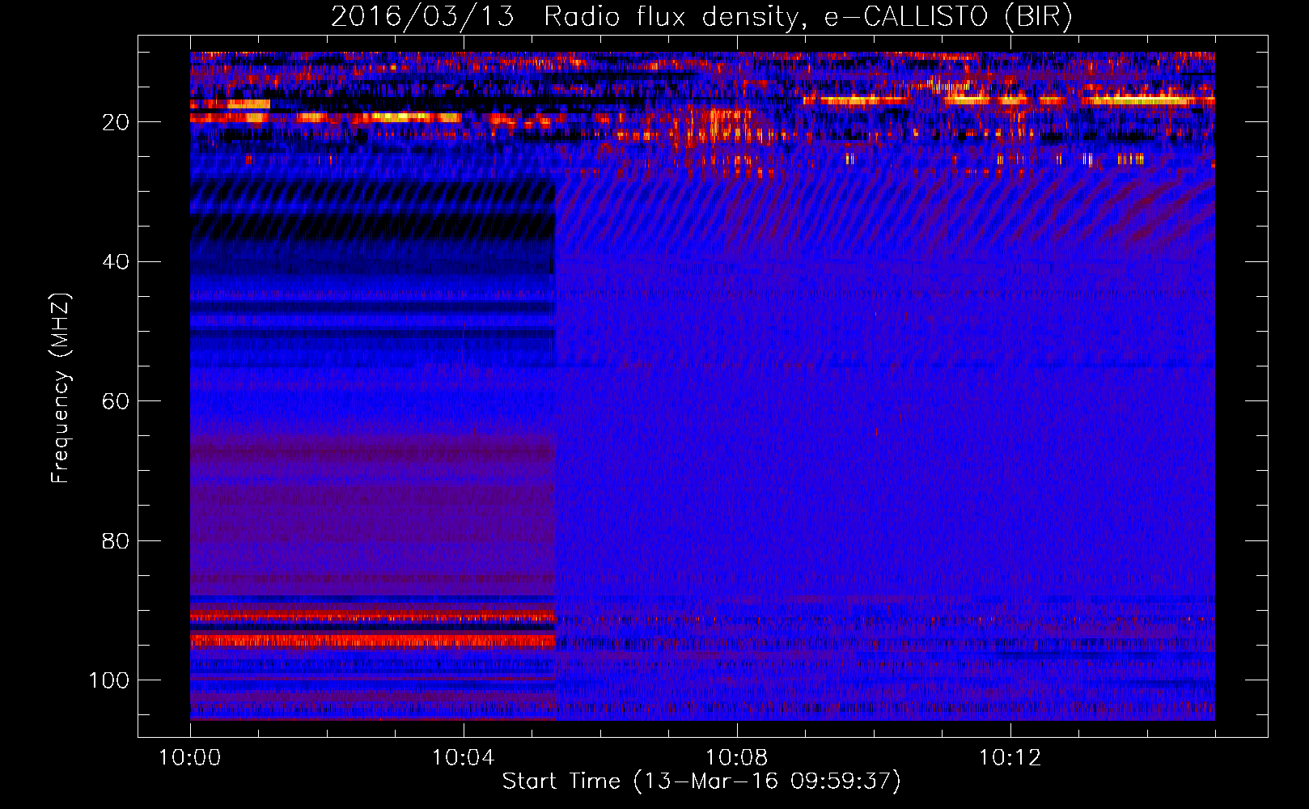The height and width of the screenshot is (809, 1309).
Task: Click the '10:08' time tick label
Action: click(x=736, y=758)
